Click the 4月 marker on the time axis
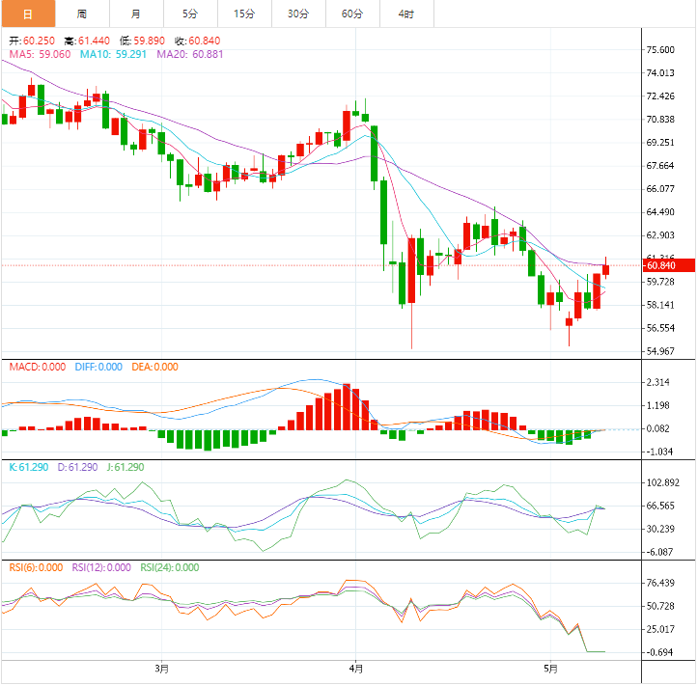The height and width of the screenshot is (685, 698). click(x=355, y=668)
